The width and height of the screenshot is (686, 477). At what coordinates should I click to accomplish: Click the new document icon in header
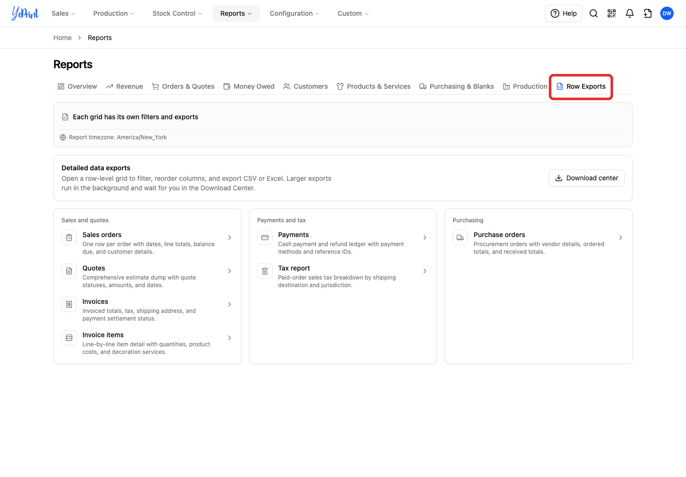648,13
